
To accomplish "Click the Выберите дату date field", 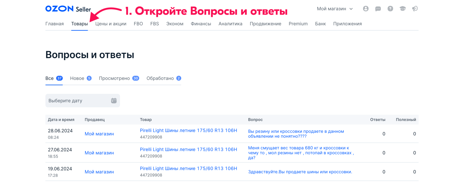I will (x=83, y=101).
